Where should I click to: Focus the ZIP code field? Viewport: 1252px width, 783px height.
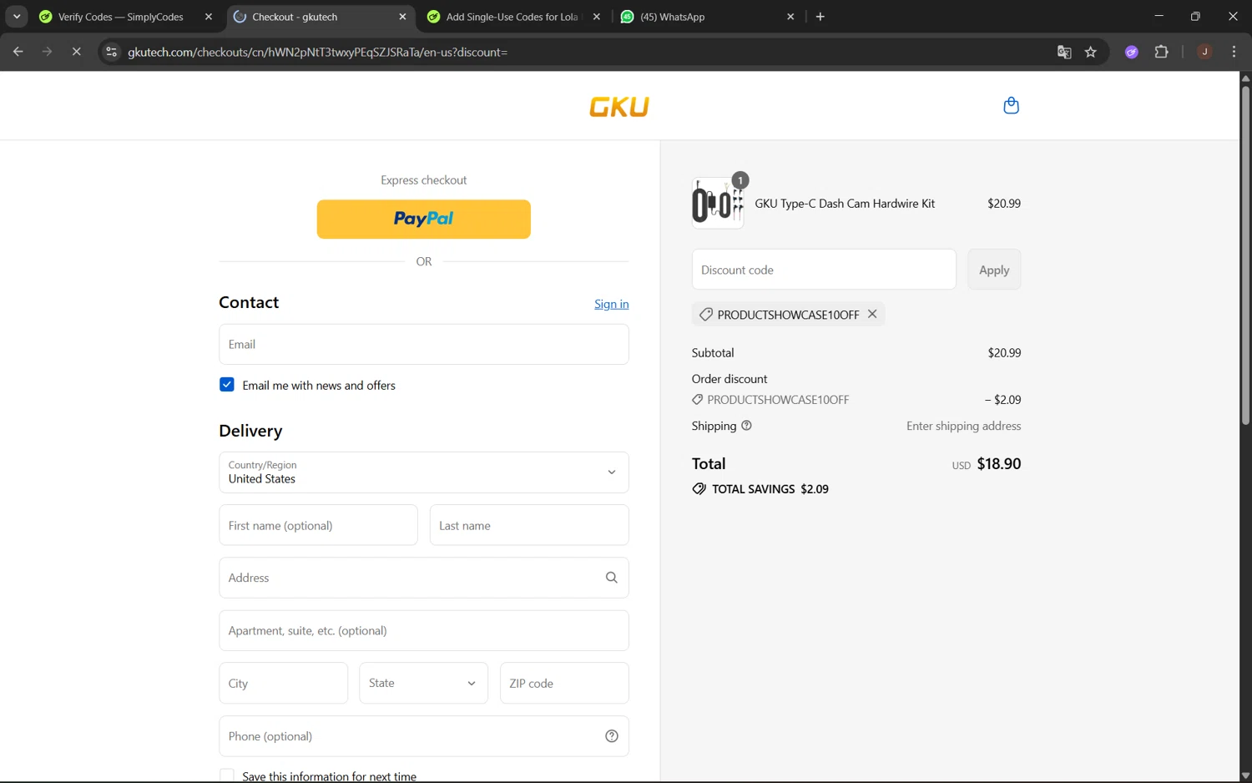click(564, 683)
